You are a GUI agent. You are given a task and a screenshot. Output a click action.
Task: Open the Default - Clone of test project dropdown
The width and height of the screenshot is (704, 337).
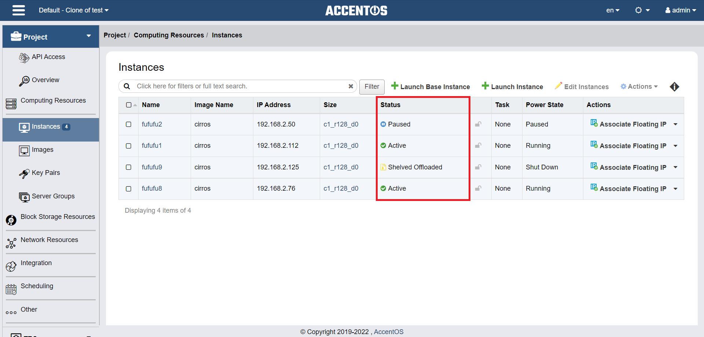coord(74,10)
